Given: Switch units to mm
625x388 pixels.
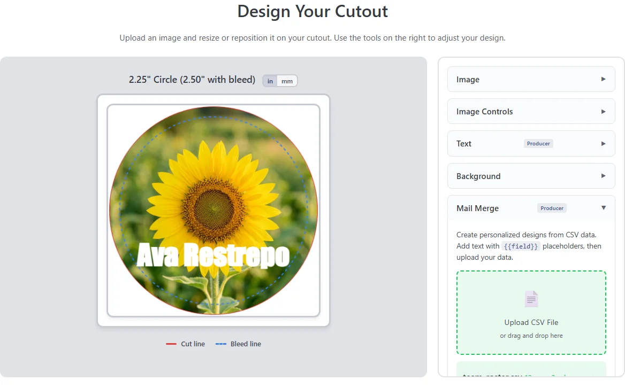Looking at the screenshot, I should click(287, 81).
